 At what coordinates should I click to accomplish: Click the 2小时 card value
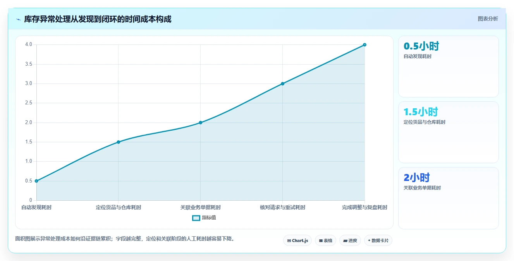[x=417, y=178]
